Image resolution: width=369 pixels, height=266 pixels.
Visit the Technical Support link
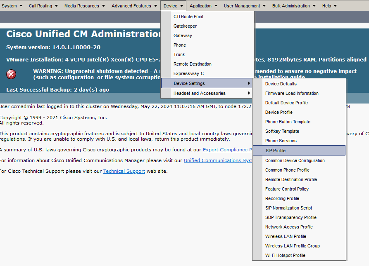(x=124, y=171)
